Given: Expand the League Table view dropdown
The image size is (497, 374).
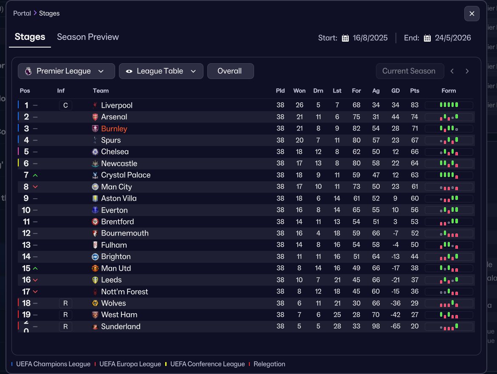Looking at the screenshot, I should (x=161, y=71).
